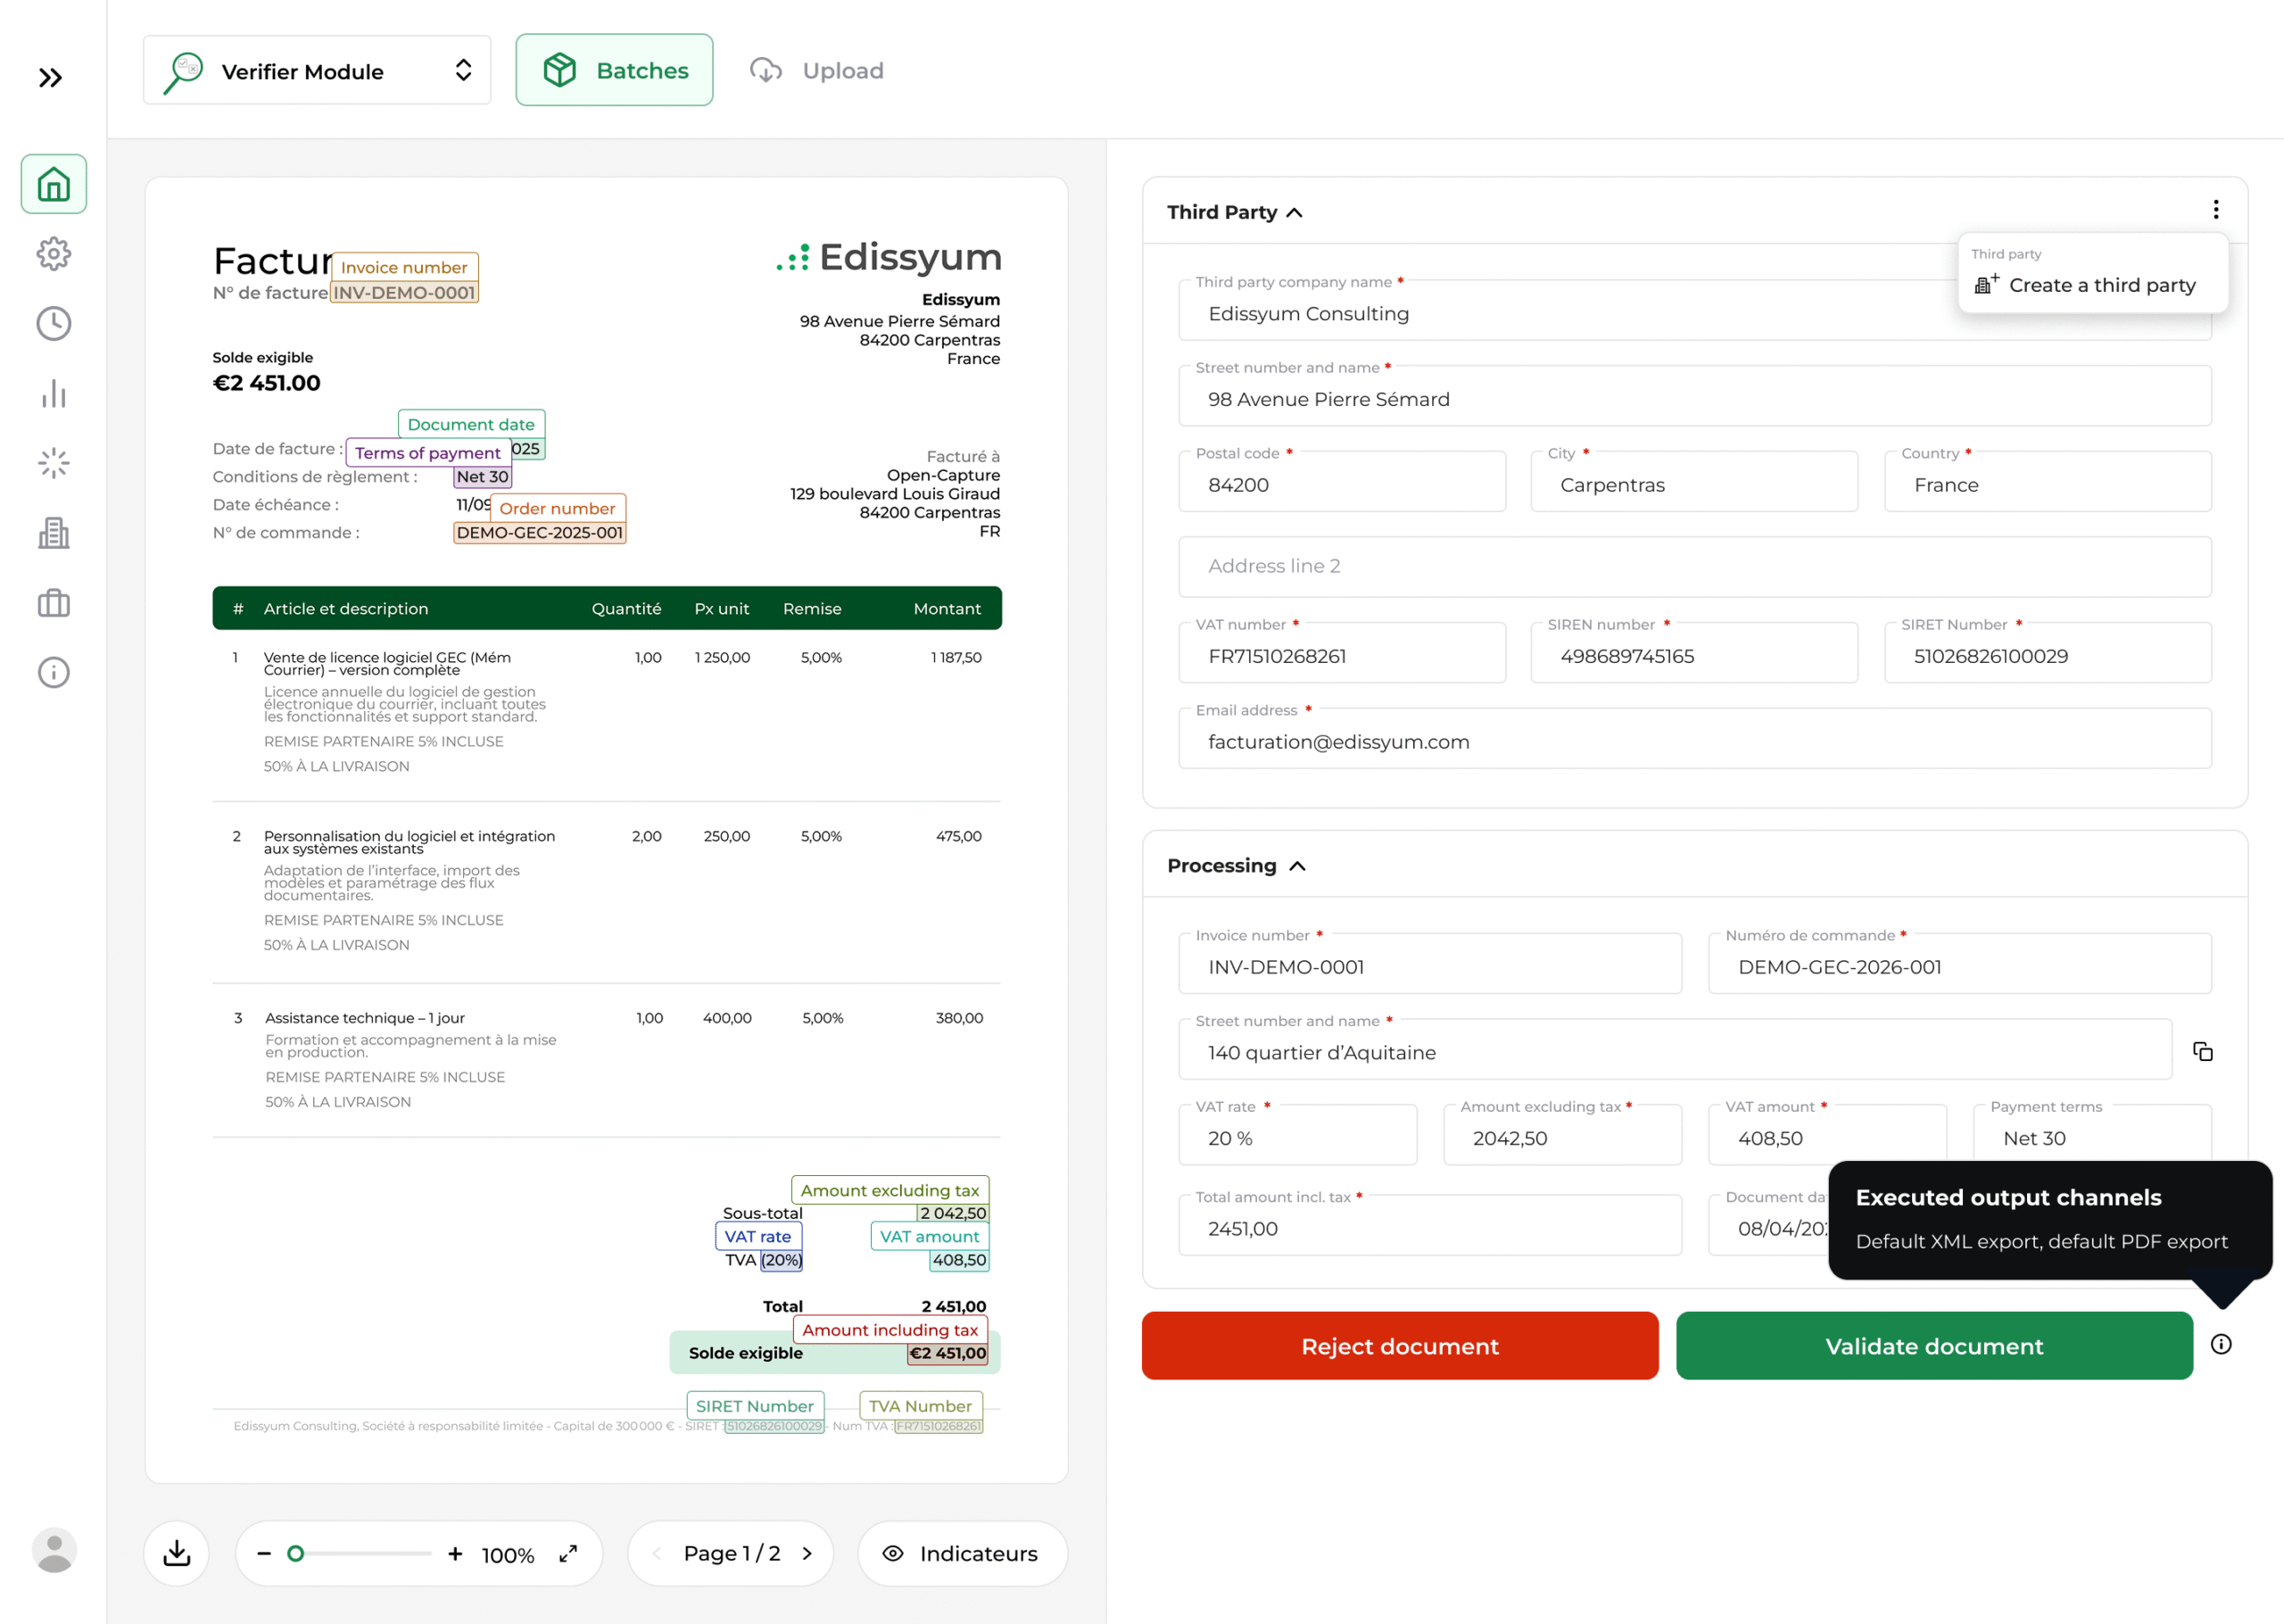
Task: Open the home dashboard icon
Action: click(x=53, y=183)
